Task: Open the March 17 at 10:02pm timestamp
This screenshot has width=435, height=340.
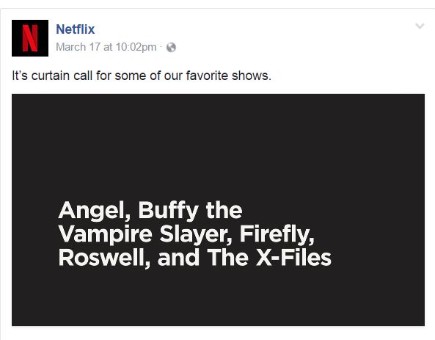Action: coord(106,47)
